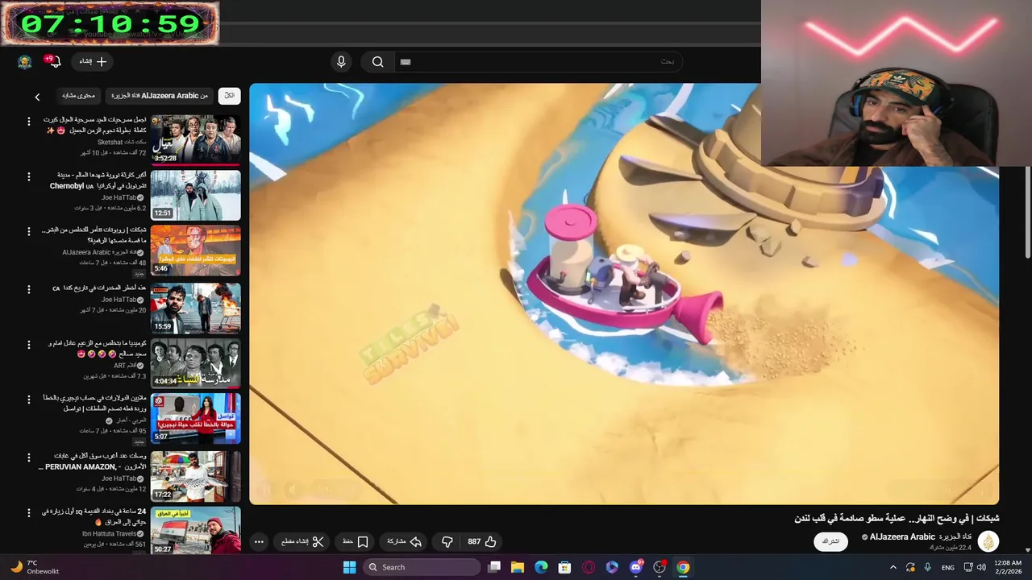Open Discord from the taskbar
1032x580 pixels.
pos(636,567)
